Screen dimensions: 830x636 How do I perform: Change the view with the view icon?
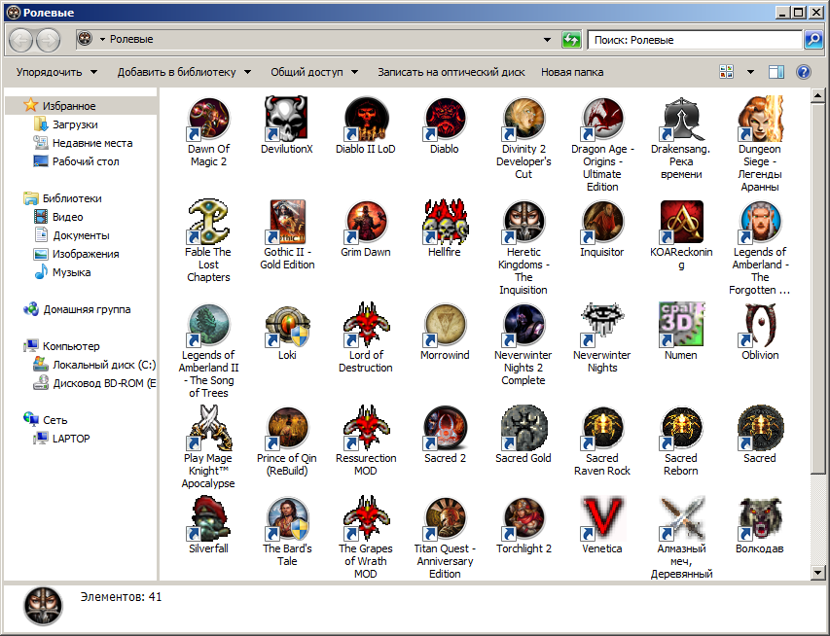pos(727,72)
